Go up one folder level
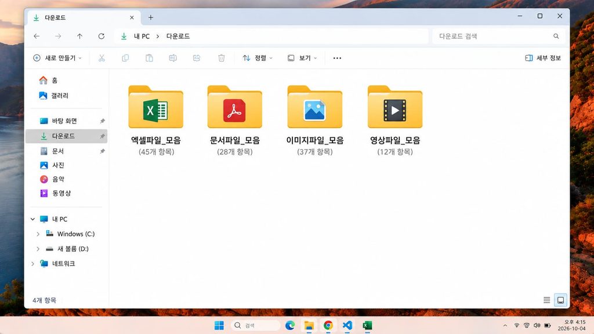 pos(79,37)
